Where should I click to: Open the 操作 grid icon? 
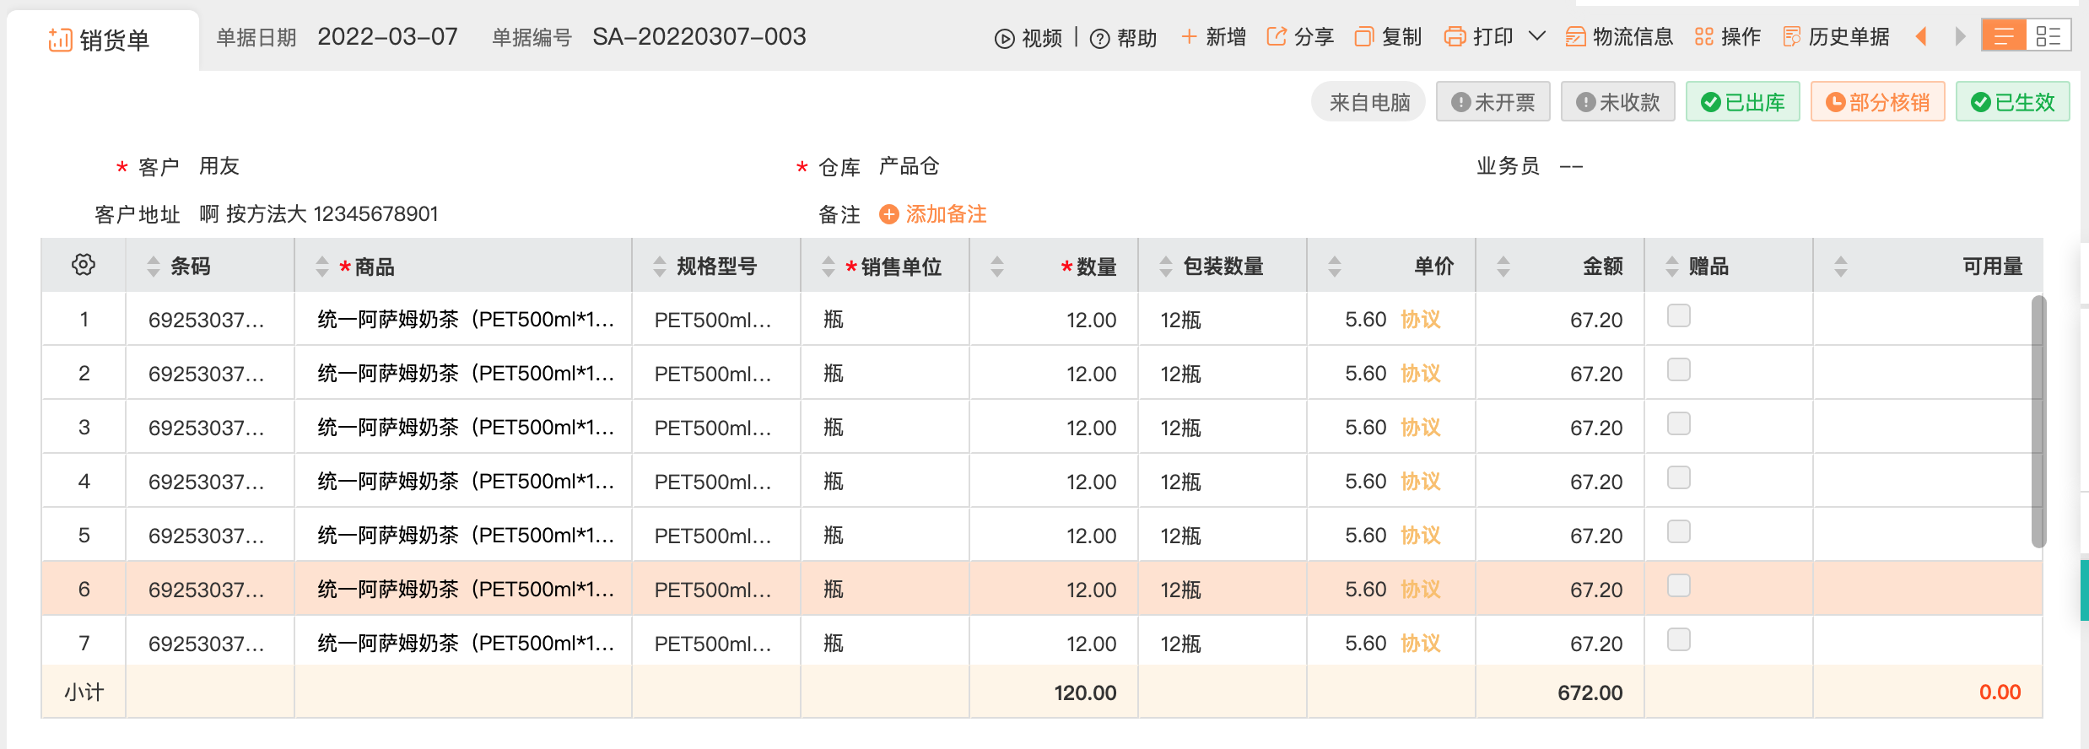point(1704,37)
